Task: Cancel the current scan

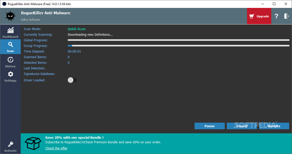Action: point(242,126)
